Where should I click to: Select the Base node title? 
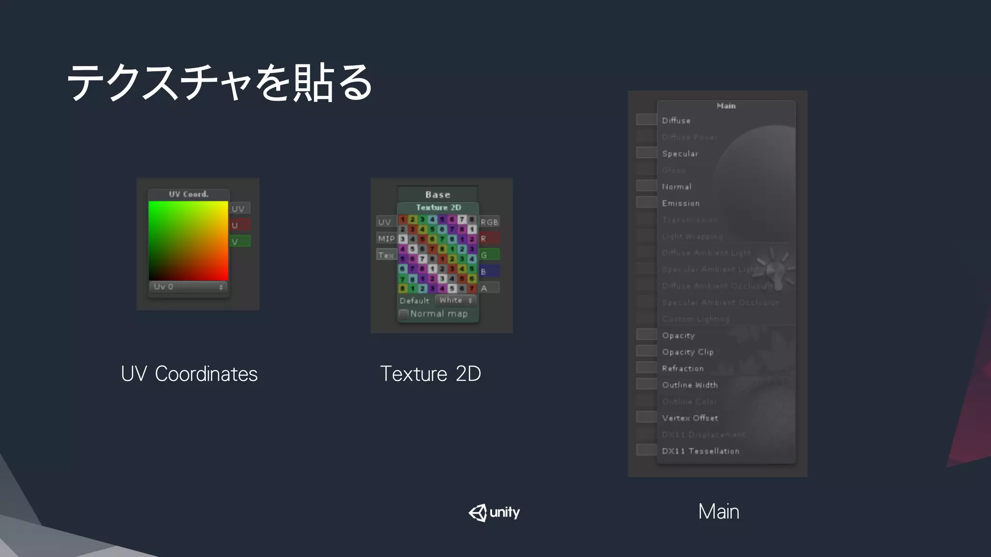pyautogui.click(x=437, y=194)
